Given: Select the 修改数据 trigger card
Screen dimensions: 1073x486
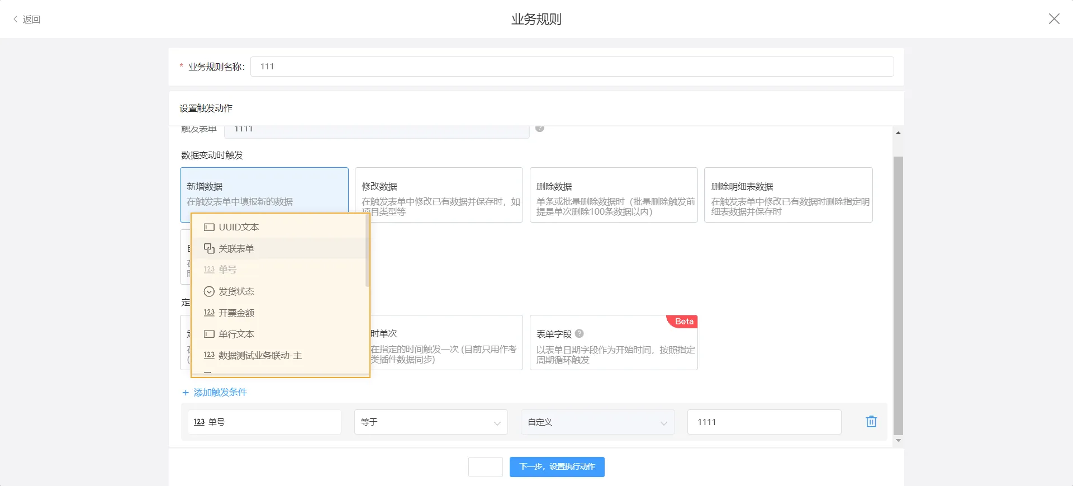Looking at the screenshot, I should 439,194.
